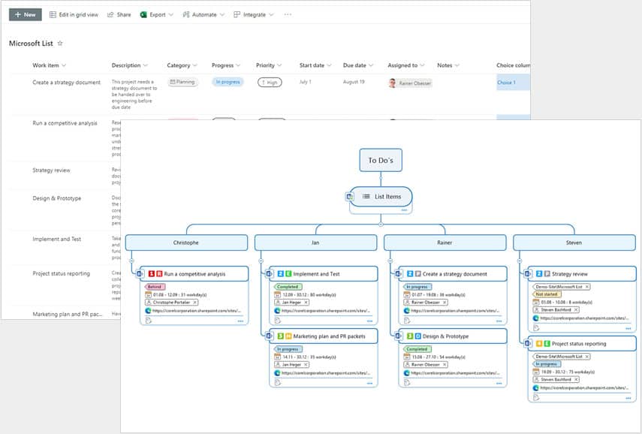Favorite Microsoft List with the star icon

click(61, 44)
